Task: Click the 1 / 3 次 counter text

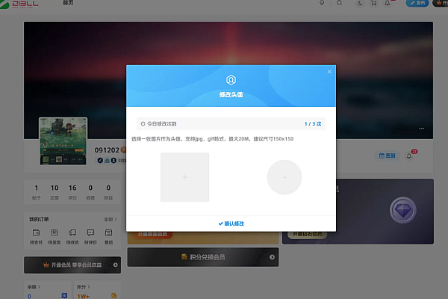Action: coord(313,123)
